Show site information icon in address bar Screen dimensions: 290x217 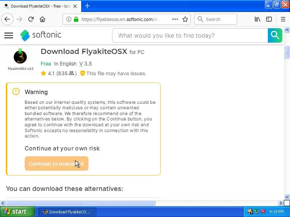69,19
